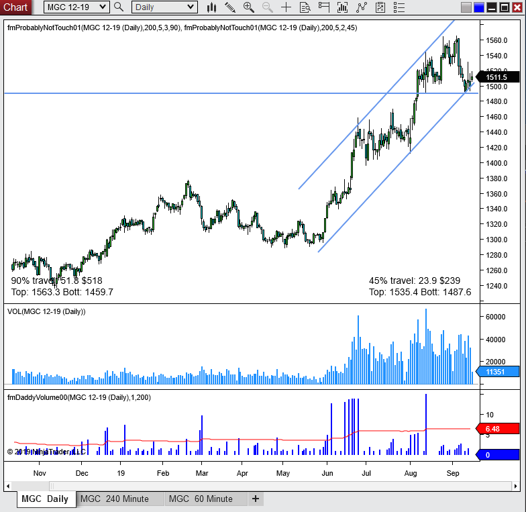Click the blue instrument link button
526x512 pixels.
coord(479,7)
